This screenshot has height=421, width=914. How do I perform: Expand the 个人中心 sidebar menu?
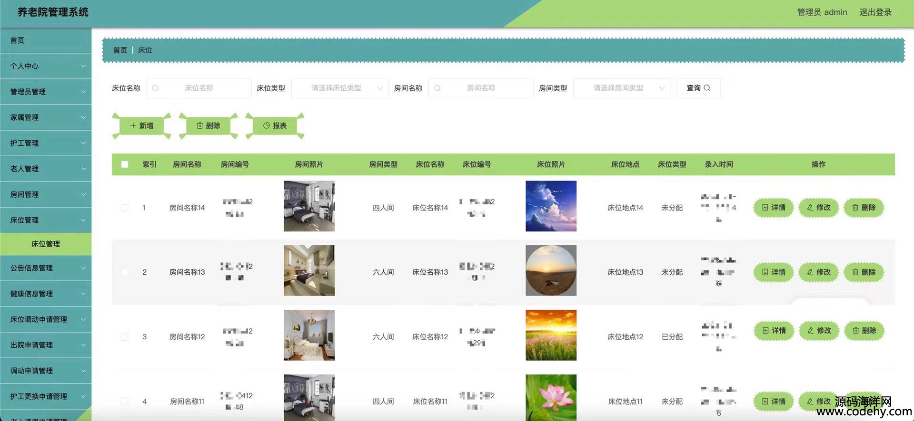[x=46, y=66]
